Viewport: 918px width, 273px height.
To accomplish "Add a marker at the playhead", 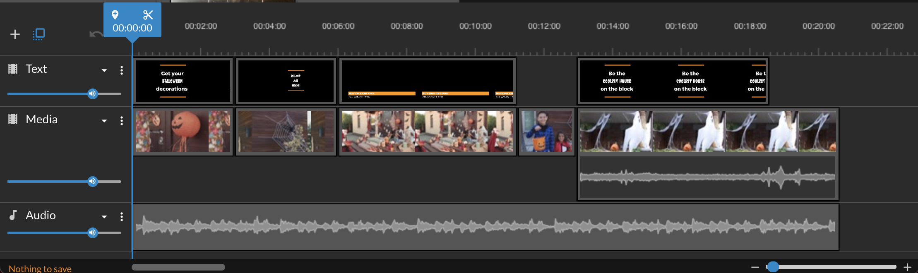I will (115, 15).
